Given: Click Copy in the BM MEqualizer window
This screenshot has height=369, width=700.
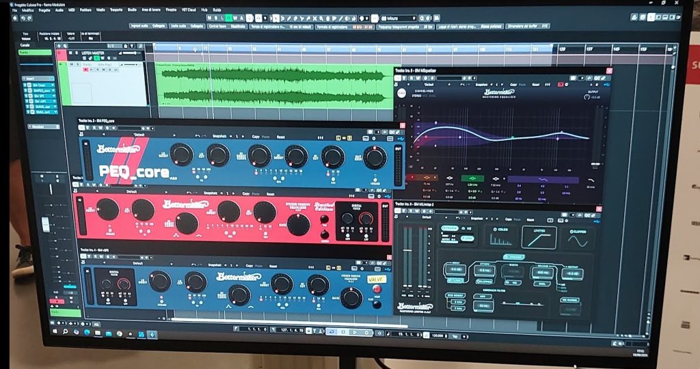Looking at the screenshot, I should 514,84.
